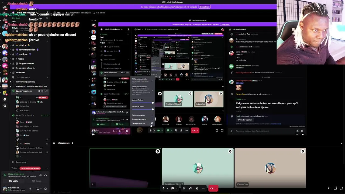This screenshot has width=345, height=194.
Task: Open arrow next to preview red hang-up button
Action: point(198,130)
